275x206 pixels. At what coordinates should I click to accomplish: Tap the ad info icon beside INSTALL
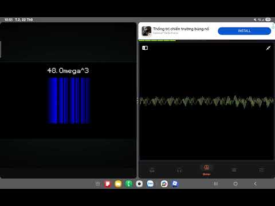click(273, 26)
